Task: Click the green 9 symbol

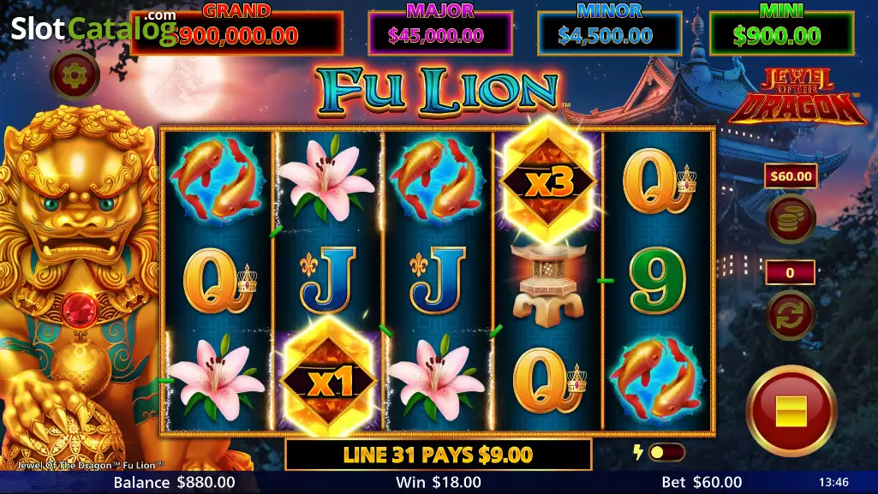Action: click(657, 280)
